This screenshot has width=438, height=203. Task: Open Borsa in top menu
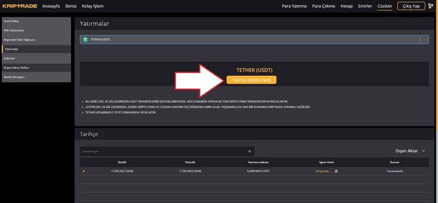71,6
